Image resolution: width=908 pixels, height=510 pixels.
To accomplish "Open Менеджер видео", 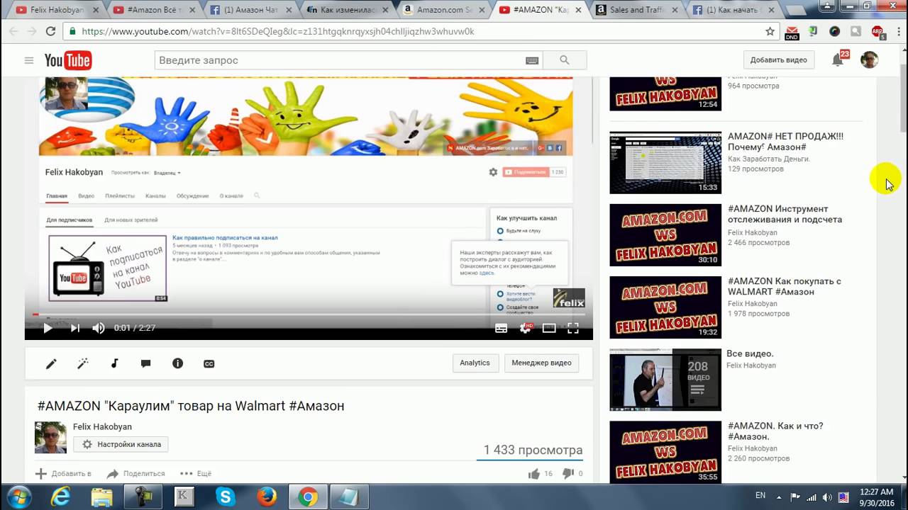I will (x=541, y=363).
